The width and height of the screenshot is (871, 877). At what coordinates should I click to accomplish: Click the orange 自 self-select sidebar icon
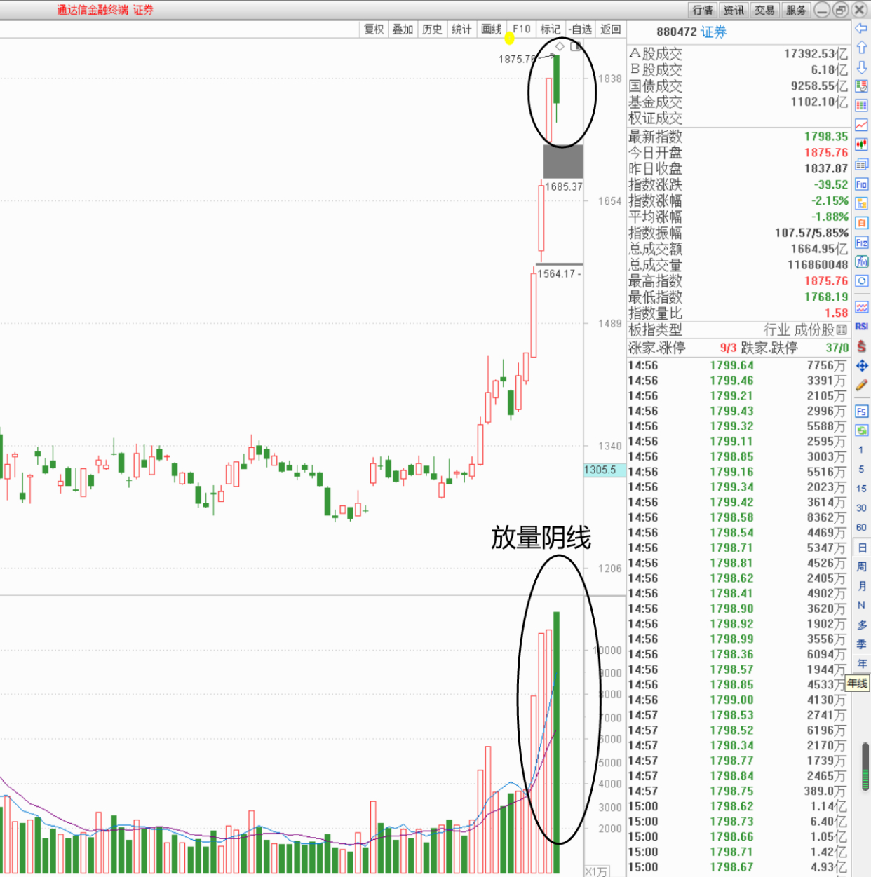[861, 223]
